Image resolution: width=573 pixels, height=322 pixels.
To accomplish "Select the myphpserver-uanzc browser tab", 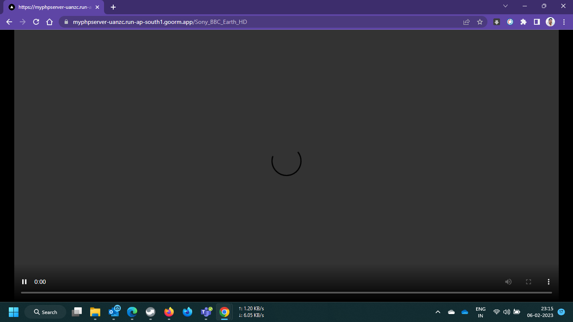I will (55, 7).
